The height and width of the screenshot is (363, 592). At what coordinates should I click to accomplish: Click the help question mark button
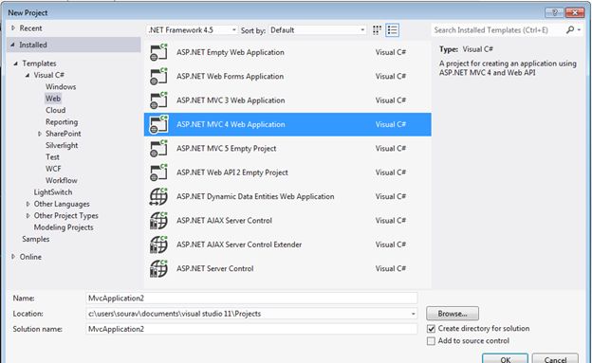pyautogui.click(x=555, y=12)
